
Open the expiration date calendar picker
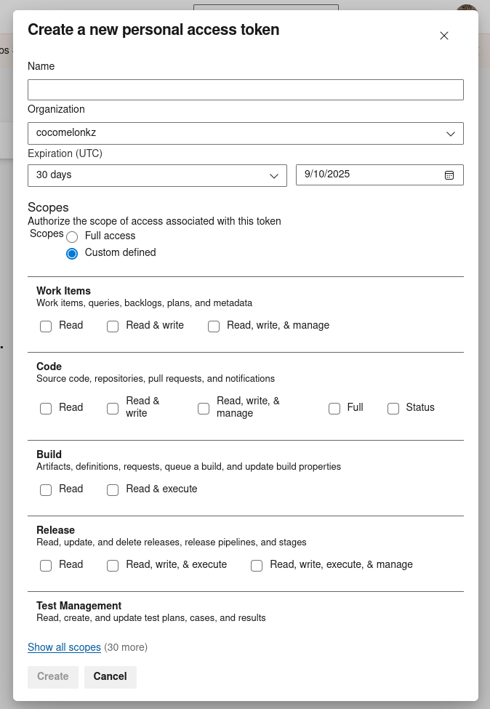(x=449, y=175)
